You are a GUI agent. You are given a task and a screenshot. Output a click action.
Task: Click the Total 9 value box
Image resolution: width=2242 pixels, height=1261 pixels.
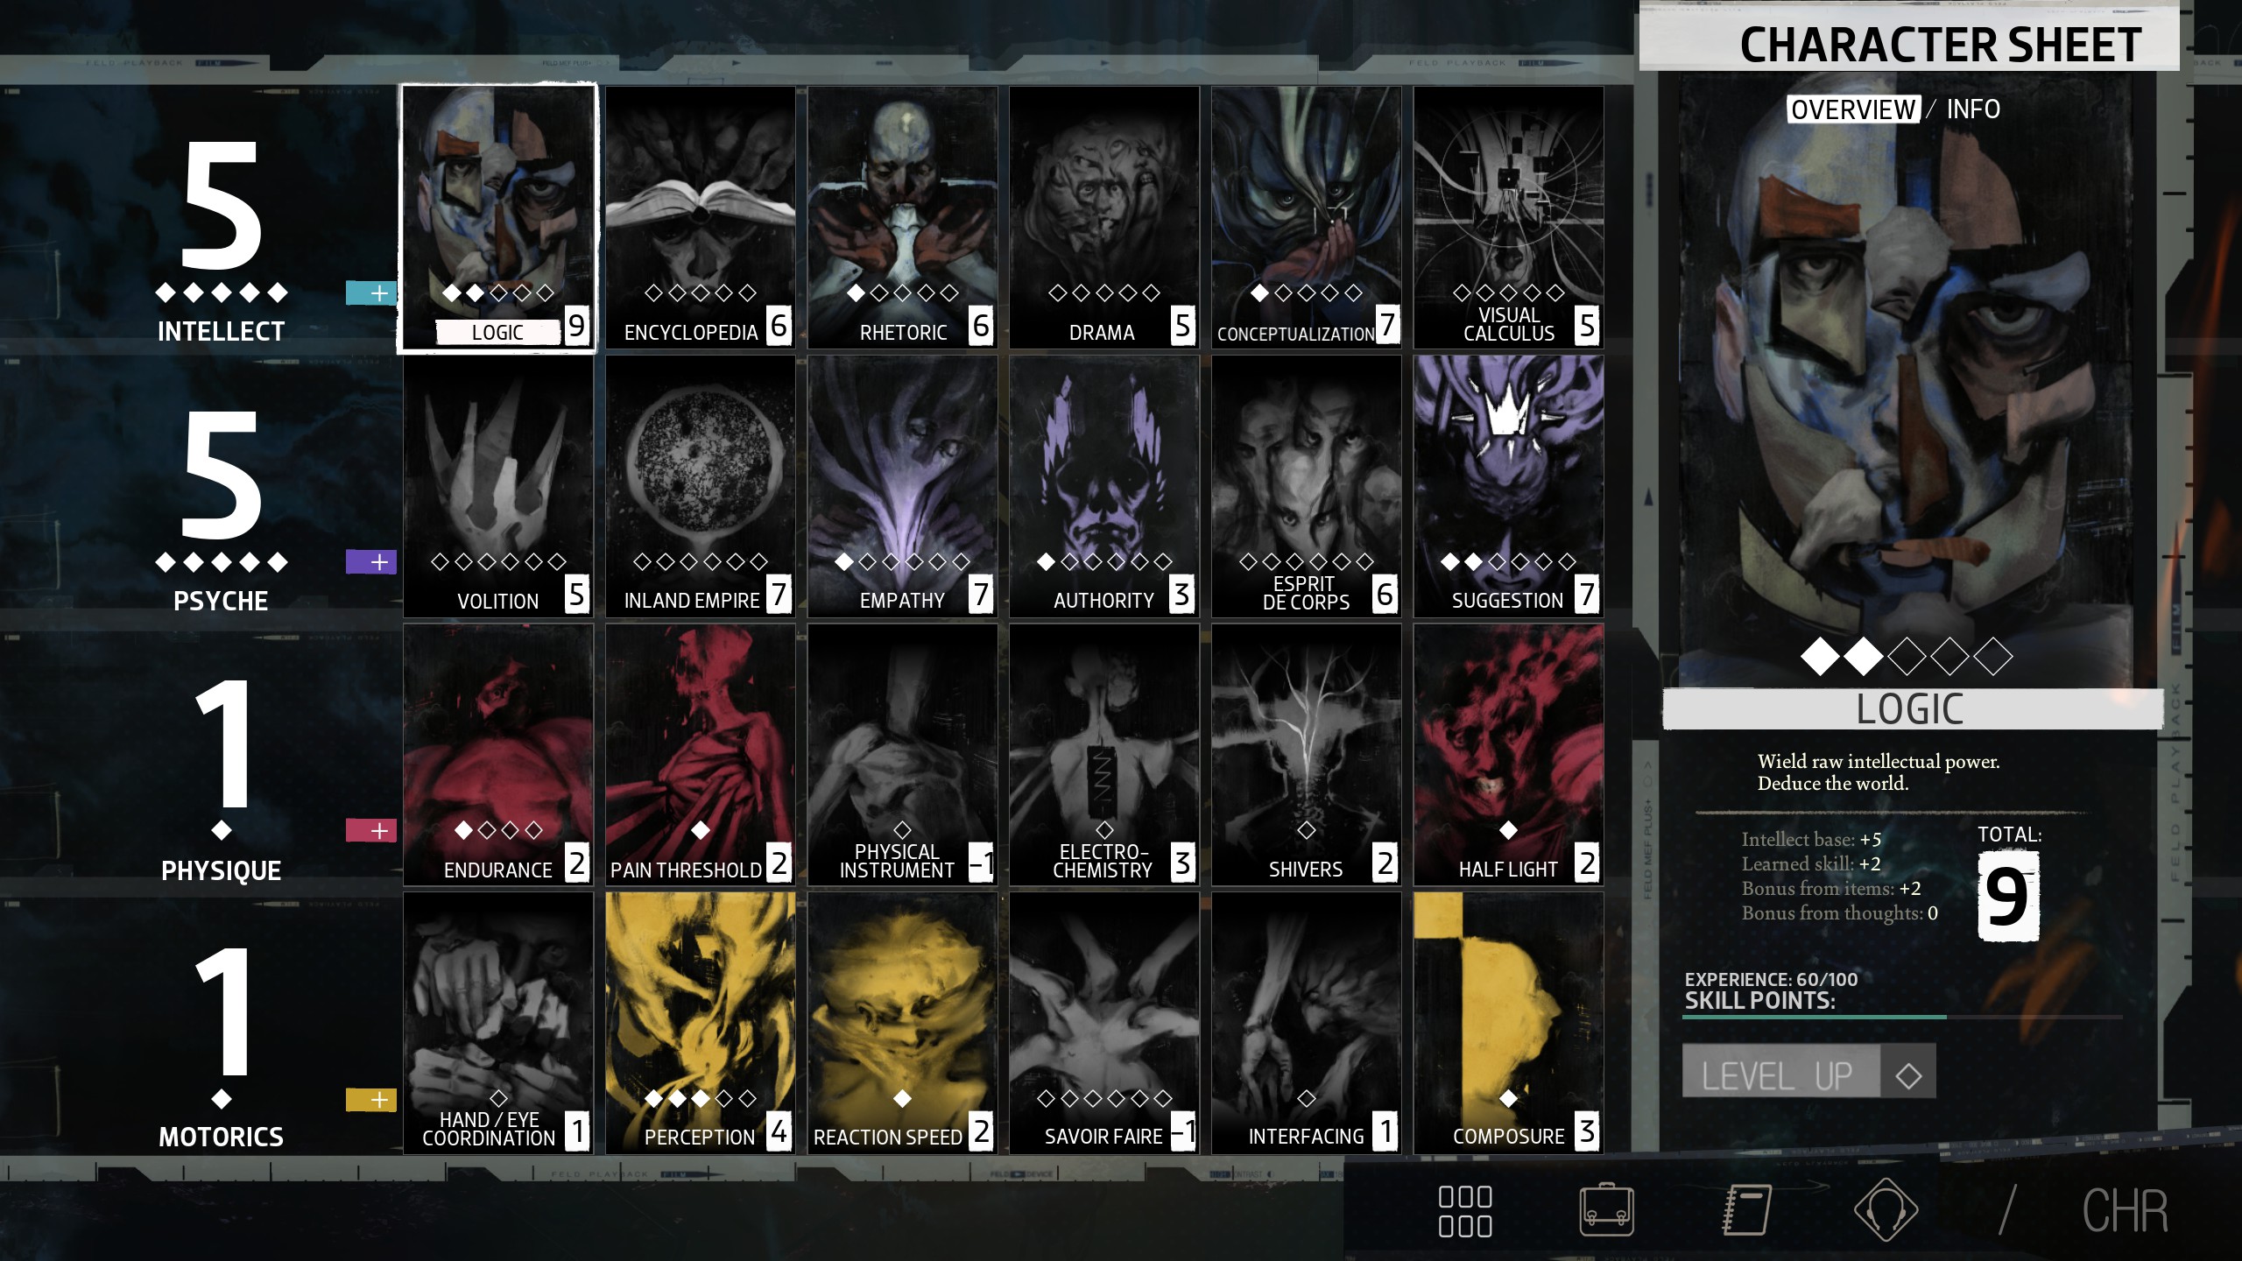[2008, 898]
